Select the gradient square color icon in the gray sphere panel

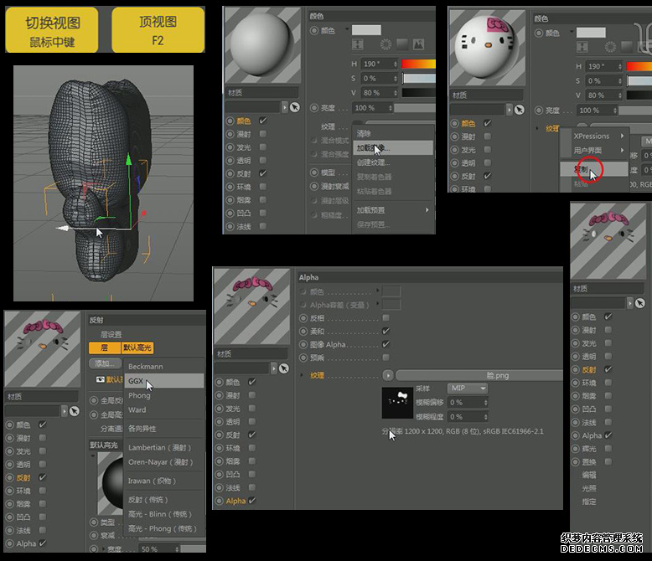pos(402,44)
